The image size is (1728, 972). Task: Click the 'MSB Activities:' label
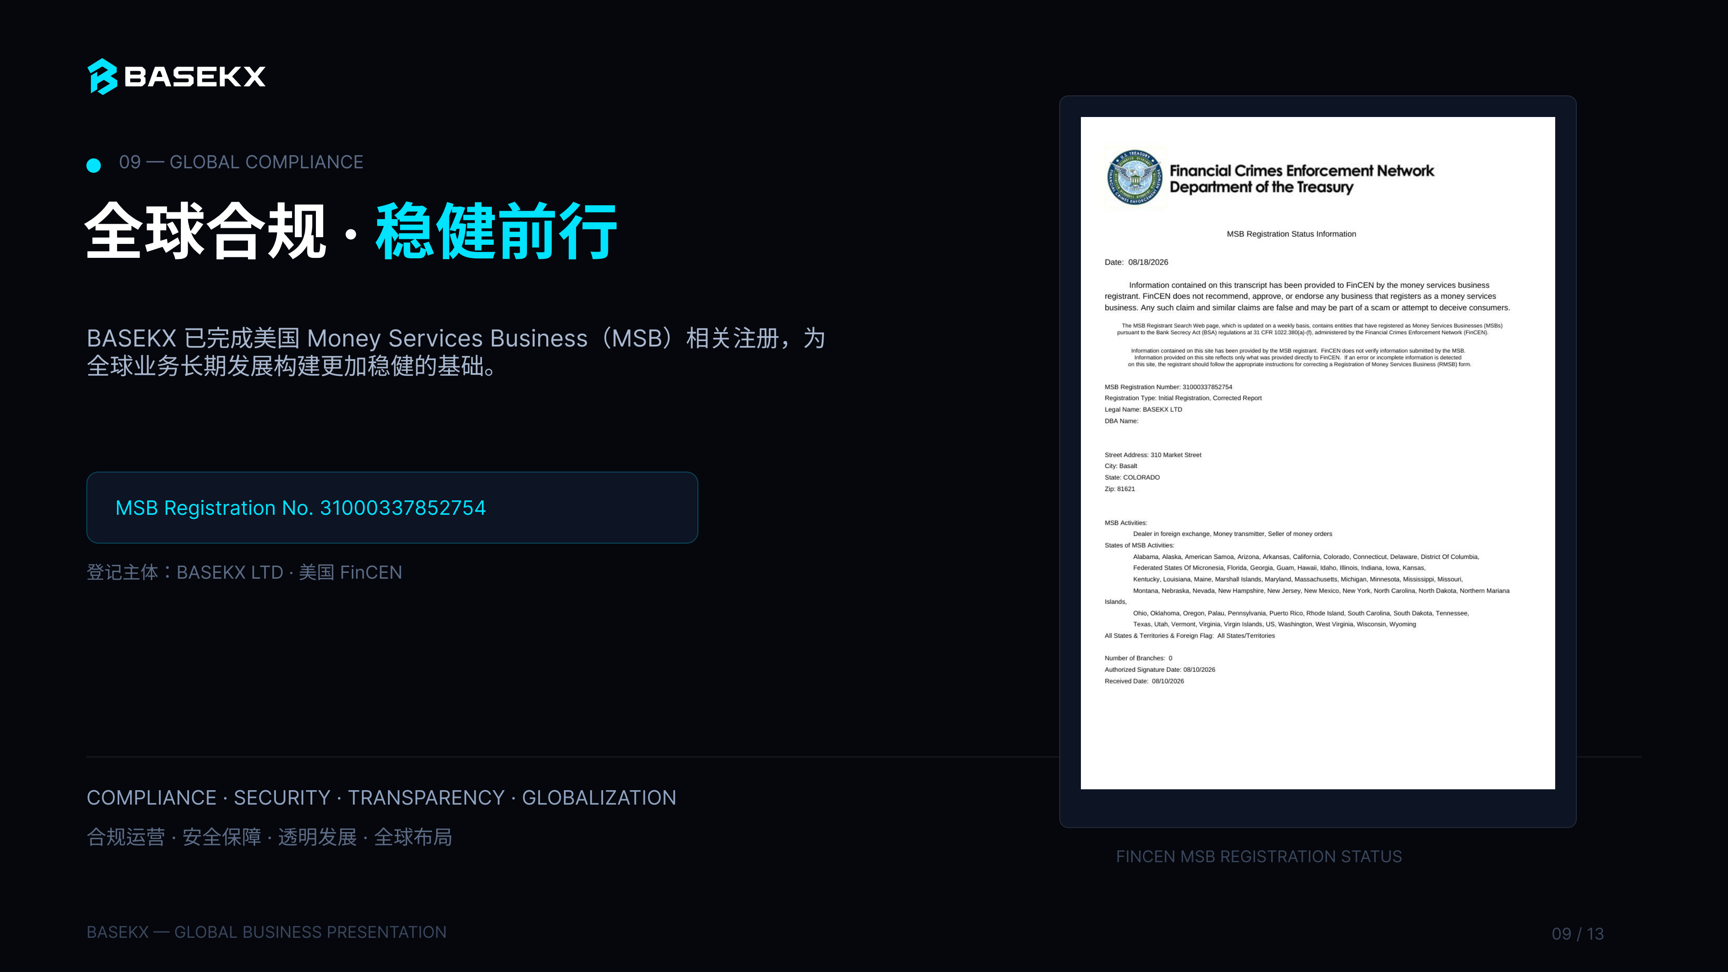(1126, 523)
